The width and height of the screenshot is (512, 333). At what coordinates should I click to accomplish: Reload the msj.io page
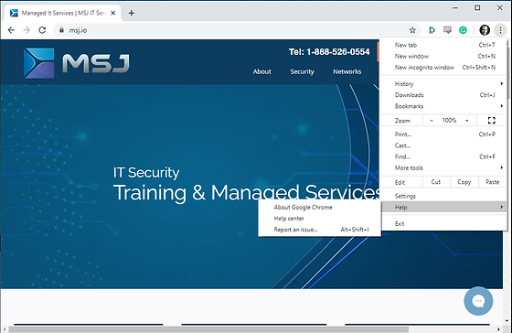point(42,30)
